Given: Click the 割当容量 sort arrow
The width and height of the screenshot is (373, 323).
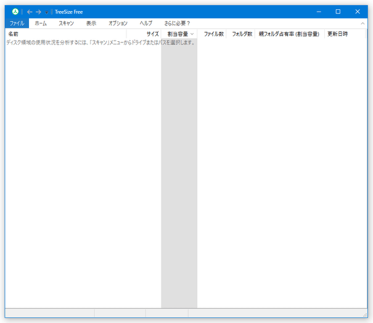Looking at the screenshot, I should click(x=192, y=34).
